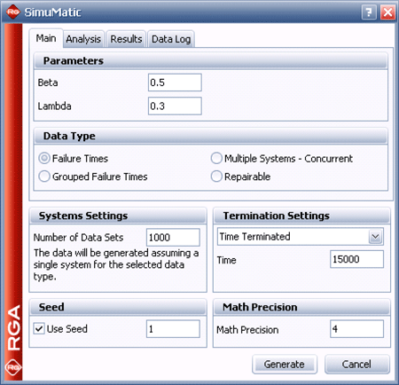Screen dimensions: 399x385
Task: Switch to the Main tab
Action: (x=46, y=38)
